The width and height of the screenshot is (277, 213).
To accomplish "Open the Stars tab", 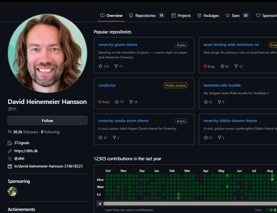I will (237, 16).
